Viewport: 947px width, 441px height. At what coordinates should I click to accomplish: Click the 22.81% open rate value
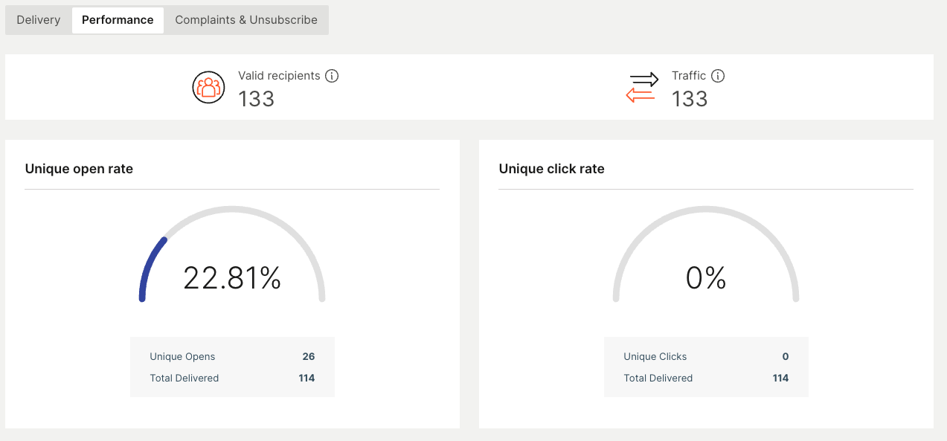coord(232,278)
